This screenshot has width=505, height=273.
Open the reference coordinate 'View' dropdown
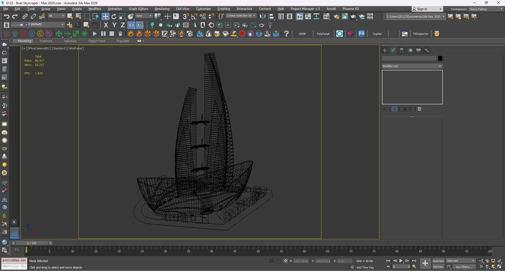[x=144, y=16]
